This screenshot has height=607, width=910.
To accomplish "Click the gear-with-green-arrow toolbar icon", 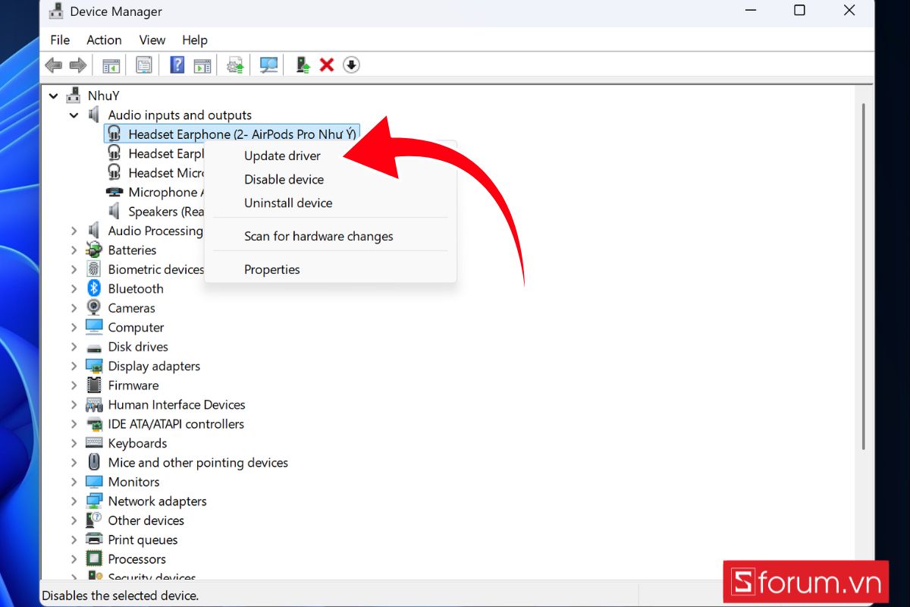I will [235, 65].
